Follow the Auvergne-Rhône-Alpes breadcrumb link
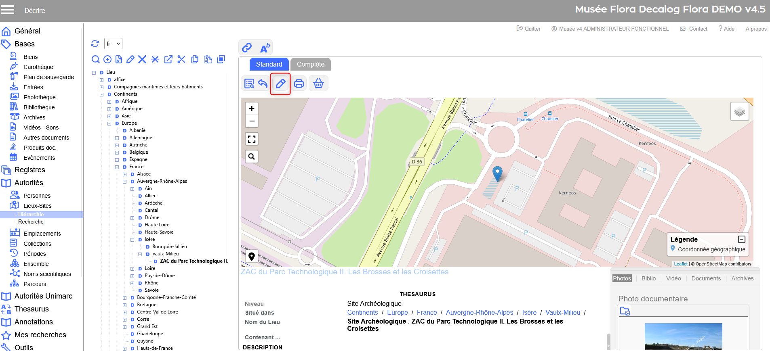Viewport: 770px width, 351px height. (x=479, y=312)
